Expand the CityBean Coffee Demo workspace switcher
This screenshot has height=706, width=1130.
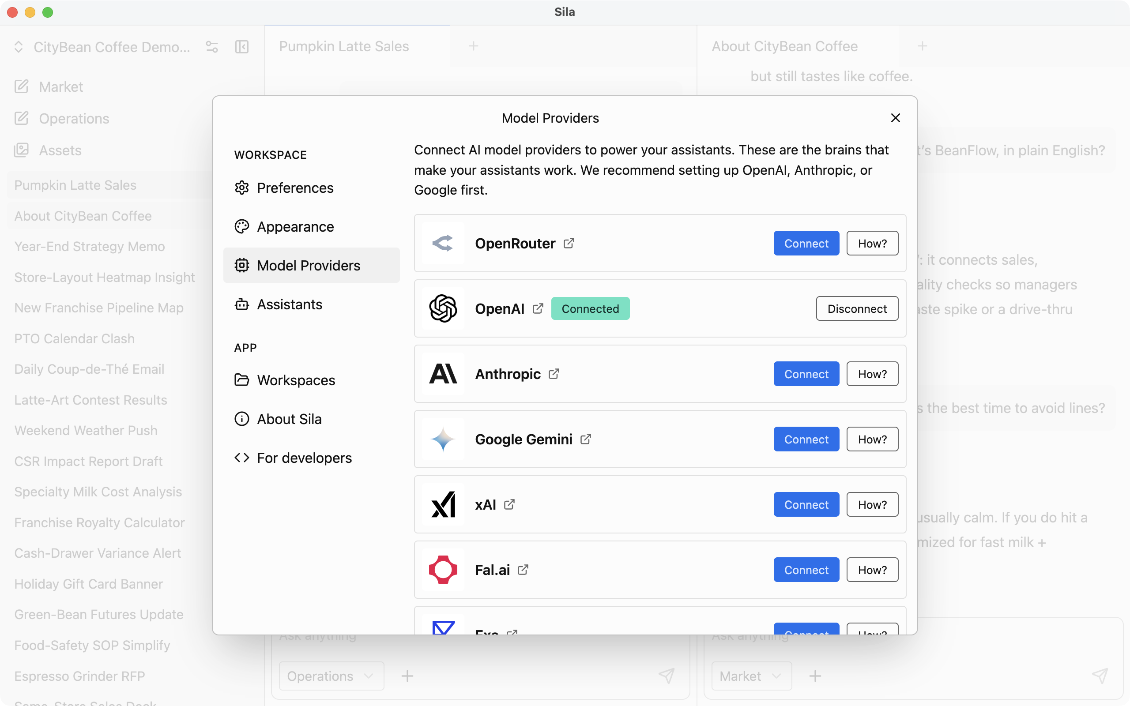point(19,47)
